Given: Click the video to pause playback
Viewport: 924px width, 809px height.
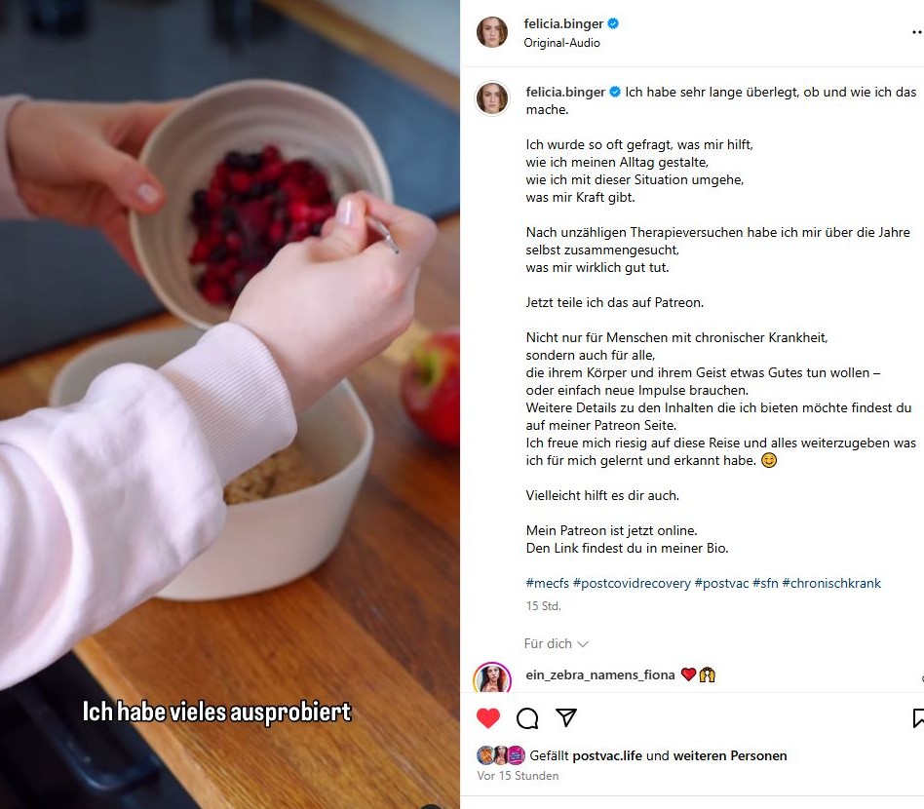Looking at the screenshot, I should point(230,404).
